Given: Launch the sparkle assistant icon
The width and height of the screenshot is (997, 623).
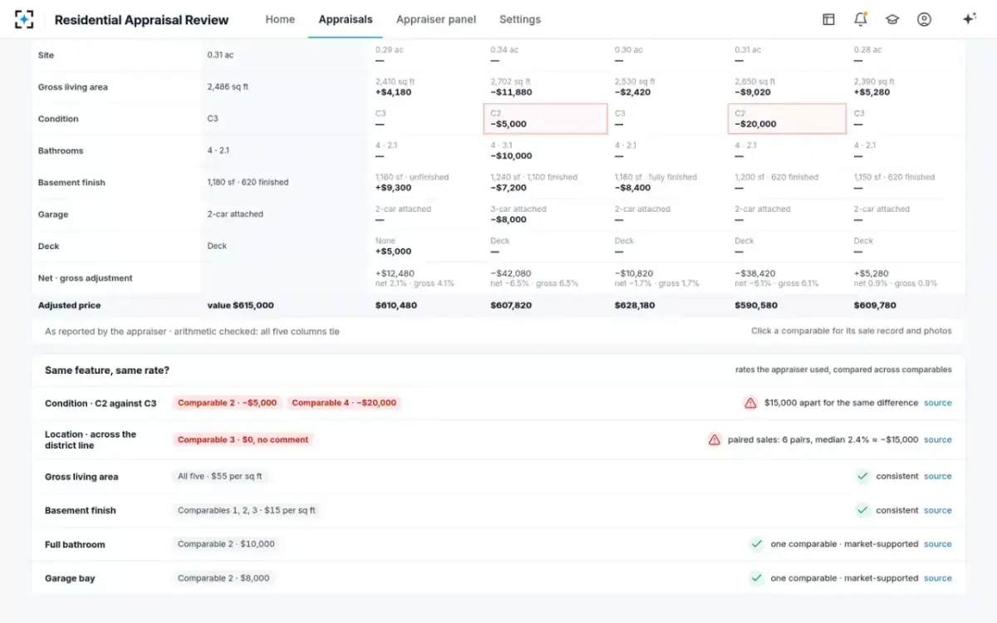Looking at the screenshot, I should [x=969, y=19].
